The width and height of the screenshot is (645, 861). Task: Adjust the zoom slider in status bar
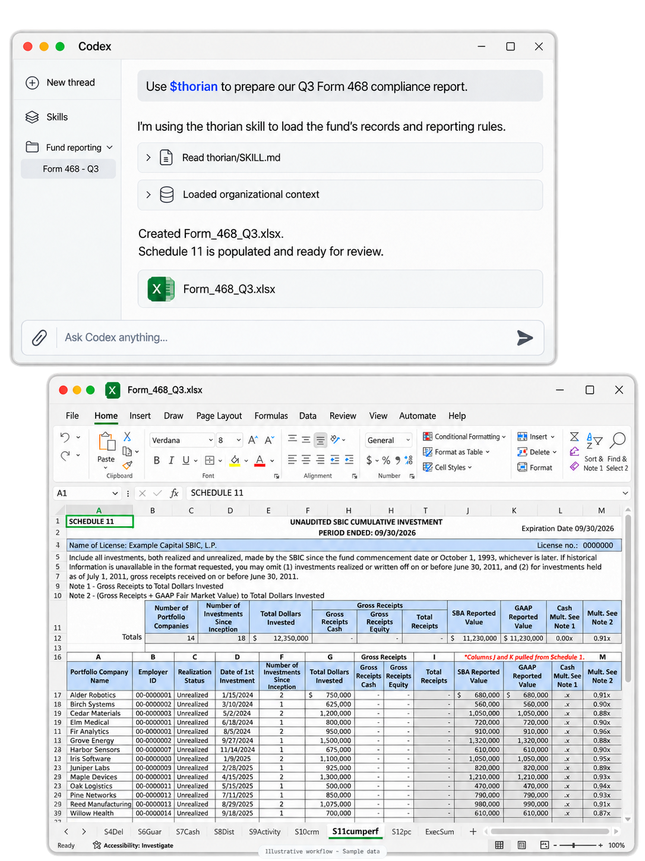[573, 845]
